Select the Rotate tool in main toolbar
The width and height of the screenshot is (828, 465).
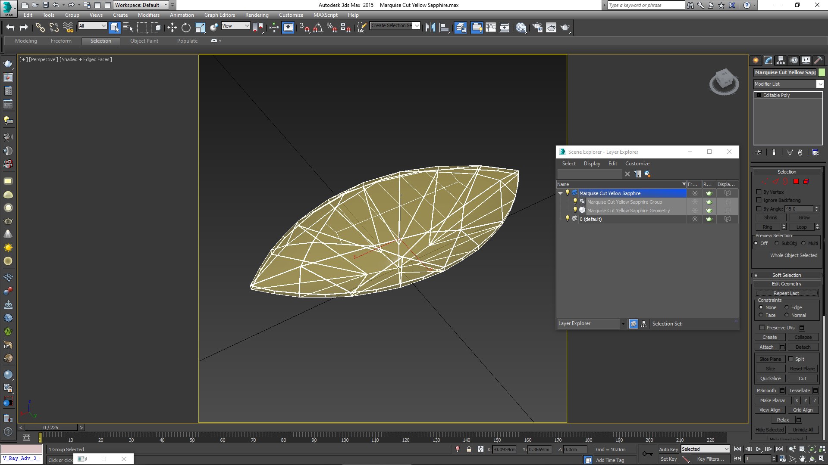186,28
